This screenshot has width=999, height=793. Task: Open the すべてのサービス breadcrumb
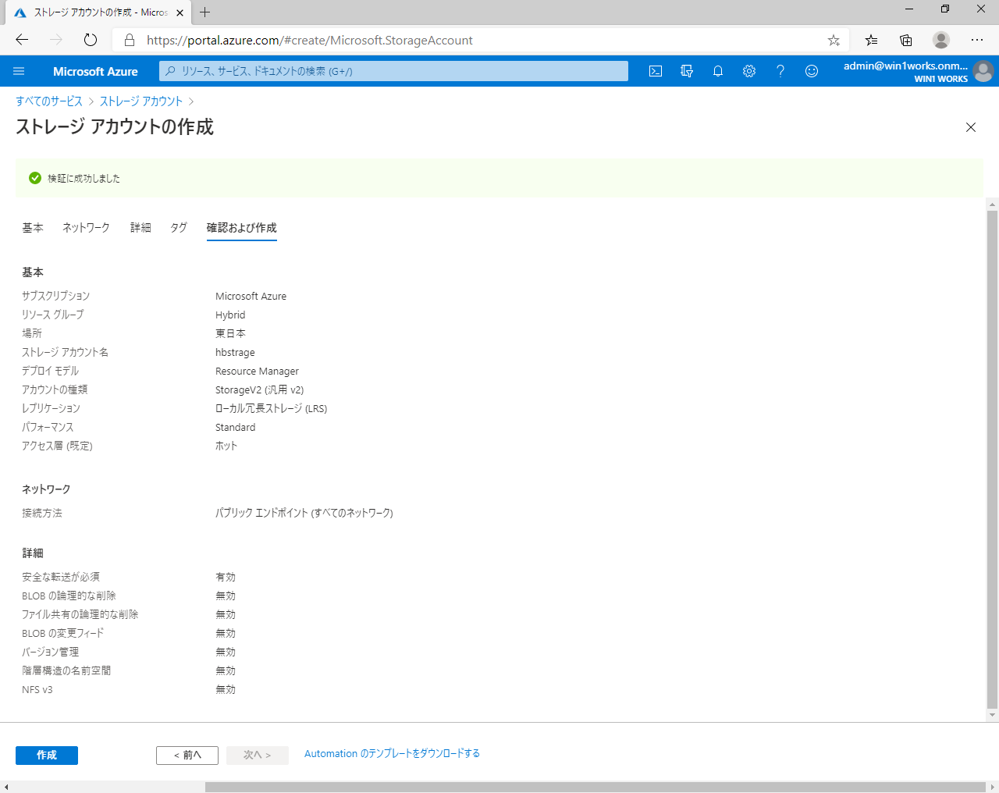pyautogui.click(x=49, y=101)
